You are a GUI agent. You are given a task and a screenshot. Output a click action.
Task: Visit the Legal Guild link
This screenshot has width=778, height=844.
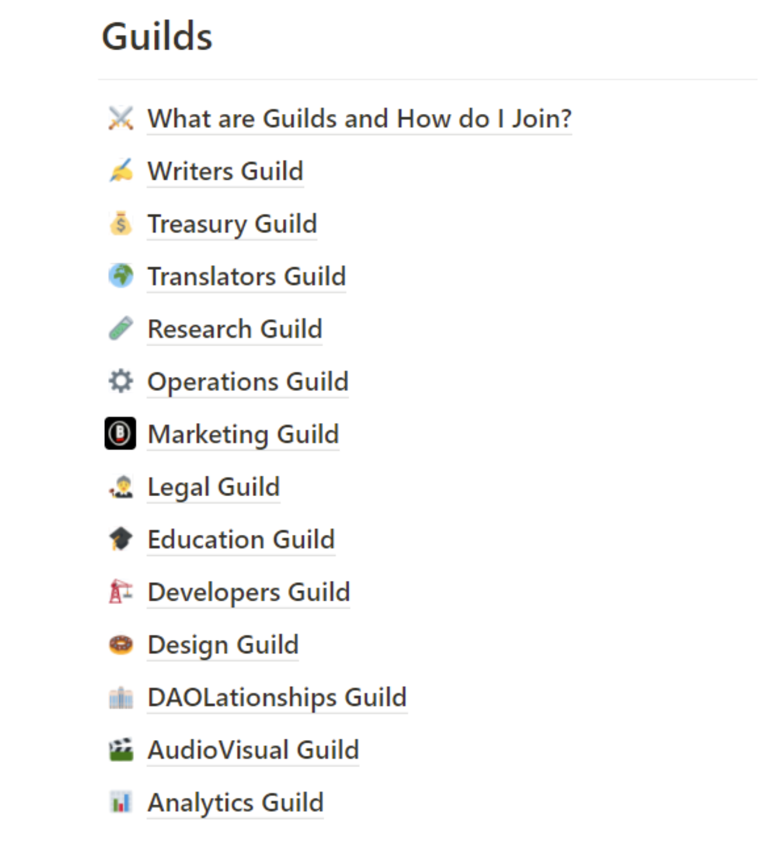click(213, 487)
